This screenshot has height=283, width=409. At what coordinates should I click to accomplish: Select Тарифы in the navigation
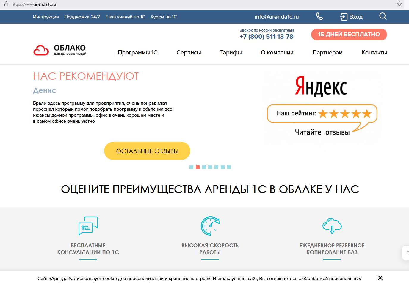(231, 52)
